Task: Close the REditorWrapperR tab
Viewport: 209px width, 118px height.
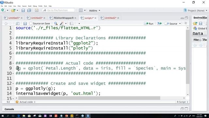Action: pyautogui.click(x=75, y=18)
